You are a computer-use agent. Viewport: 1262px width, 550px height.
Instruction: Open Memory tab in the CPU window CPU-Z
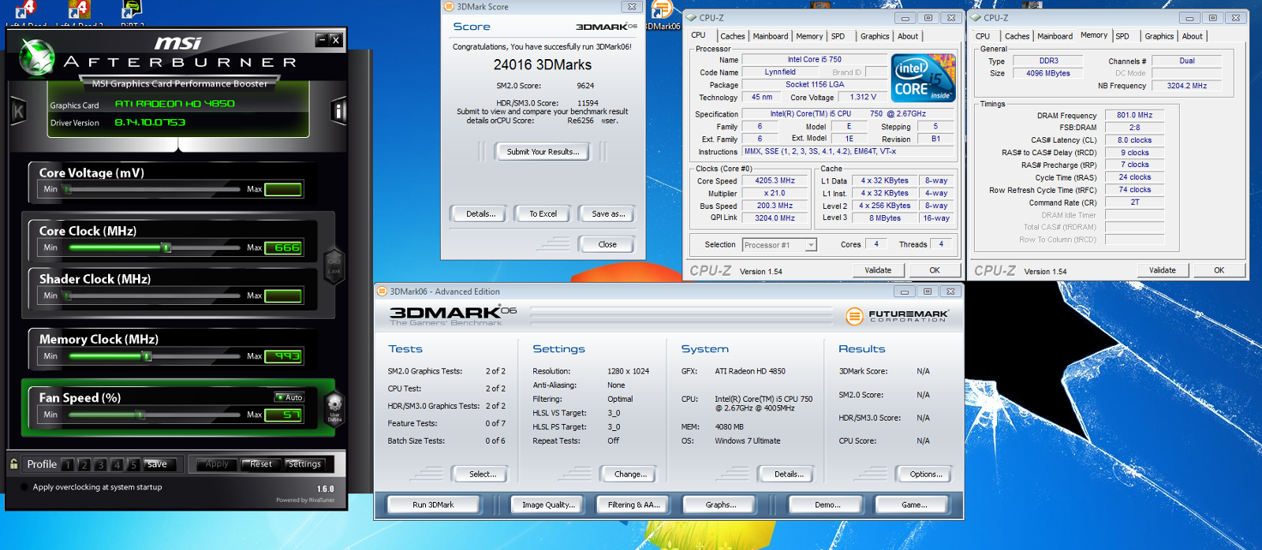pos(809,36)
